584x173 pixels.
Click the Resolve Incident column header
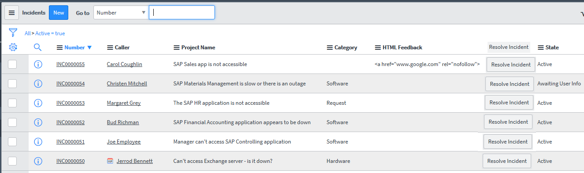click(x=509, y=47)
